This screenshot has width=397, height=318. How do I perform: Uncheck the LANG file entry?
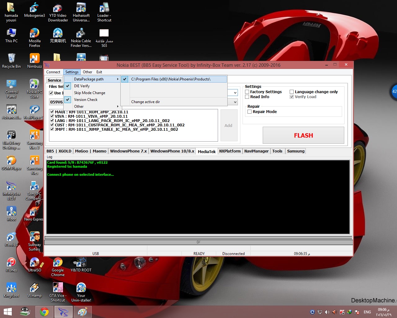click(52, 121)
